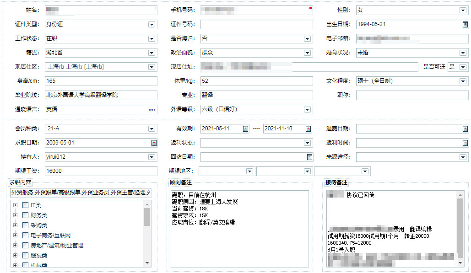Click the 专业 field showing 翻译
Viewport: 471px width, 273px height.
tap(256, 95)
